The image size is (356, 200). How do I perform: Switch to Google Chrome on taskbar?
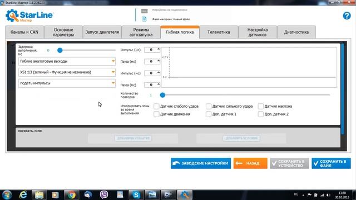[x=71, y=195]
